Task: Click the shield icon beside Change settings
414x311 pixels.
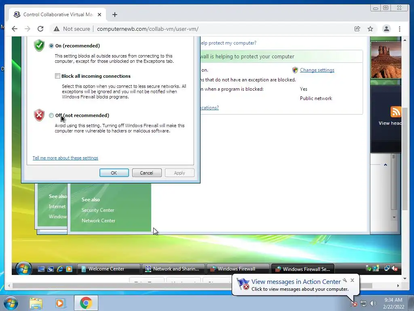Action: (x=295, y=70)
